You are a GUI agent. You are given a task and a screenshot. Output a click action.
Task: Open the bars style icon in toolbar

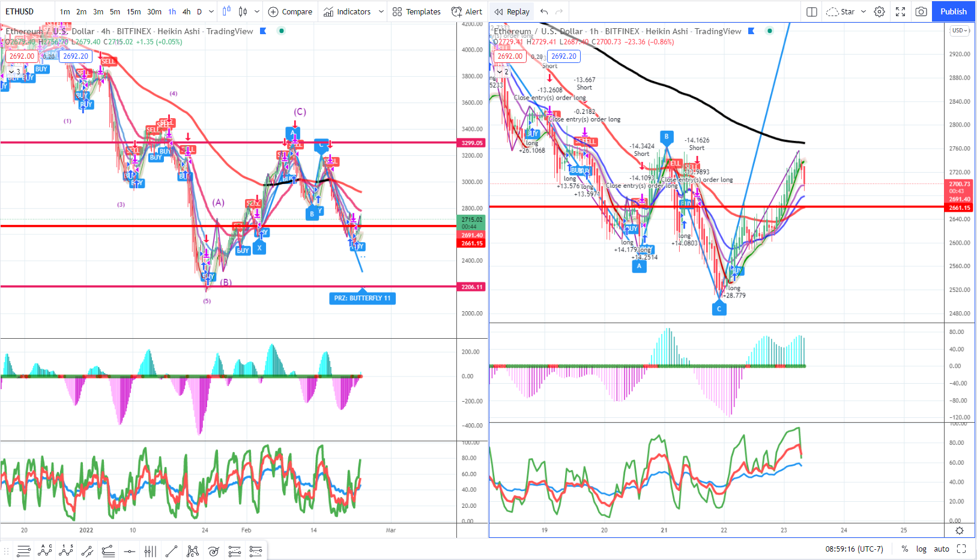click(x=226, y=11)
